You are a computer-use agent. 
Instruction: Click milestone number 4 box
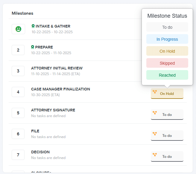click(x=18, y=92)
